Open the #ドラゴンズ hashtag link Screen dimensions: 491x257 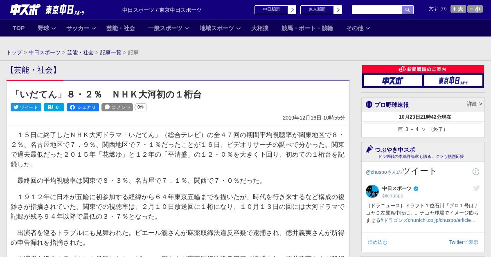[394, 220]
